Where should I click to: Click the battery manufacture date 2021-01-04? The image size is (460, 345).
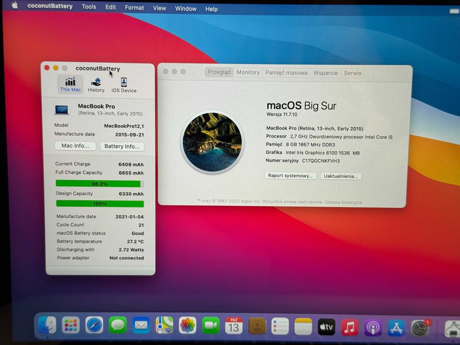[129, 217]
